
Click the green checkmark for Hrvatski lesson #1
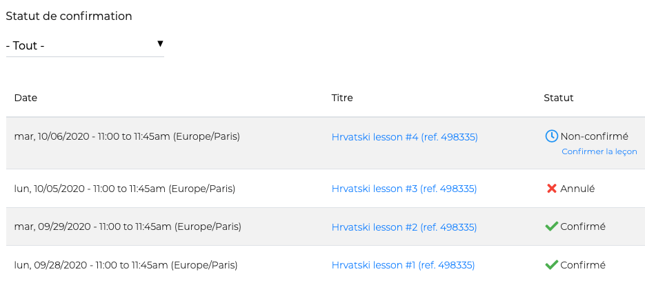(x=551, y=265)
